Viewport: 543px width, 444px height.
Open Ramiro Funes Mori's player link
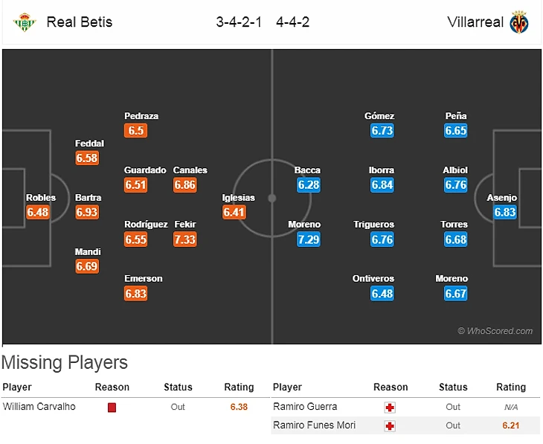tap(314, 425)
